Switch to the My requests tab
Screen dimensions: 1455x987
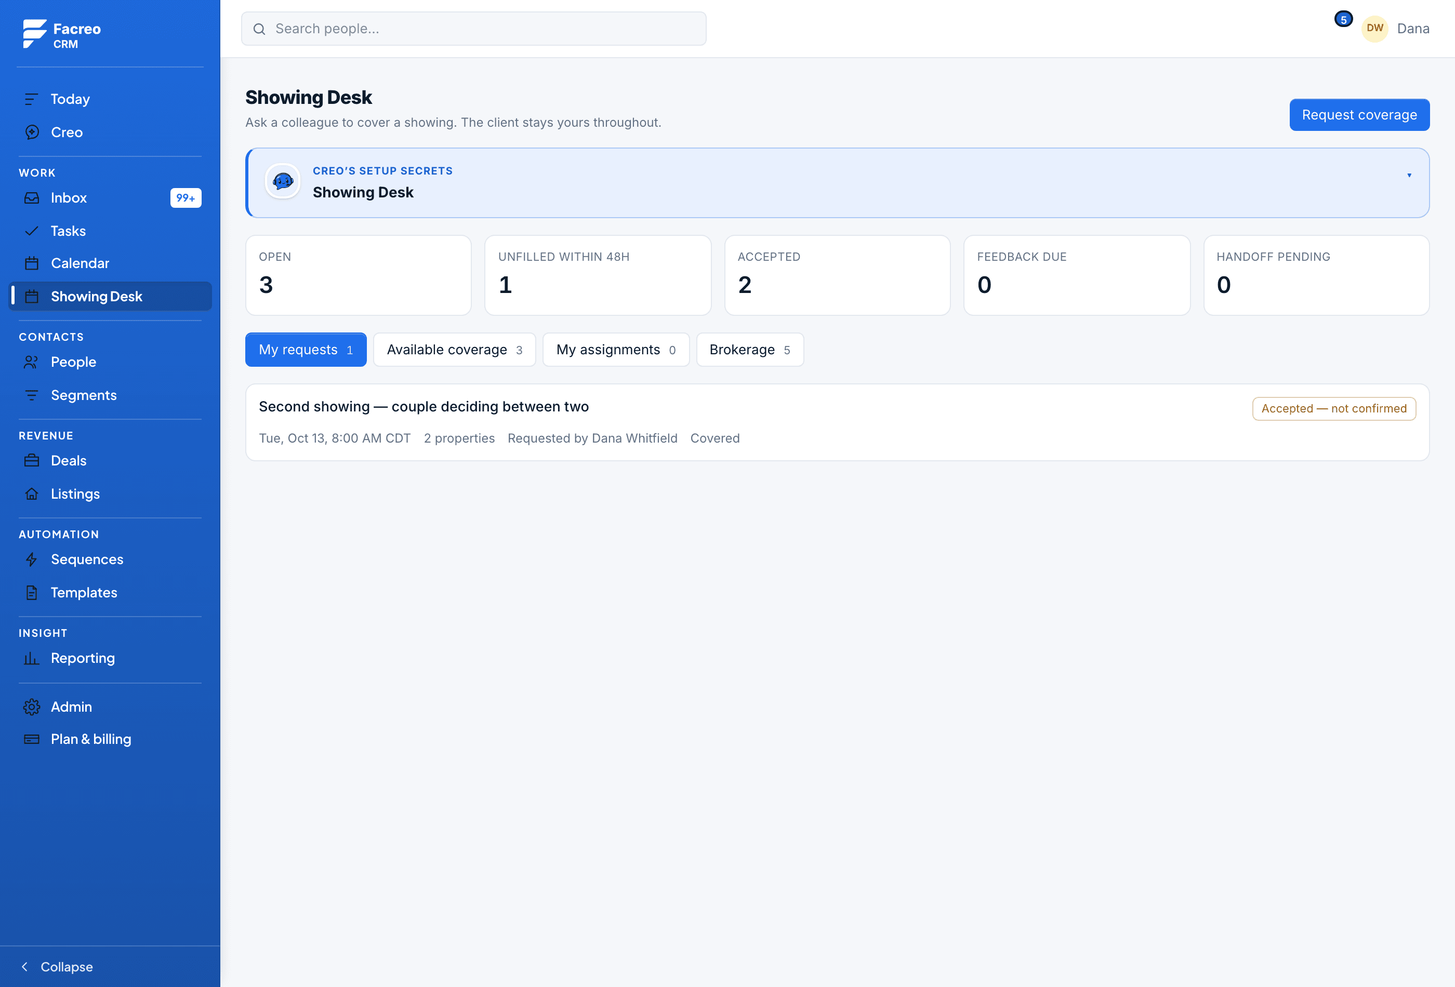(306, 350)
